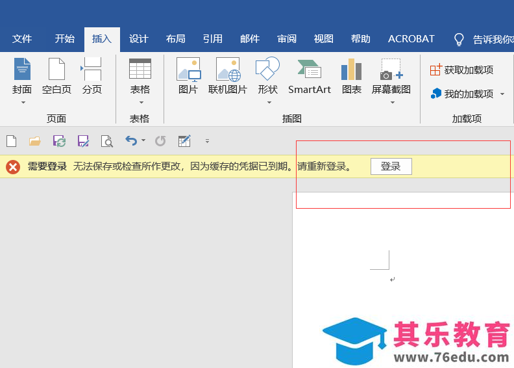514x368 pixels.
Task: Place cursor at the document paragraph mark
Action: (393, 280)
